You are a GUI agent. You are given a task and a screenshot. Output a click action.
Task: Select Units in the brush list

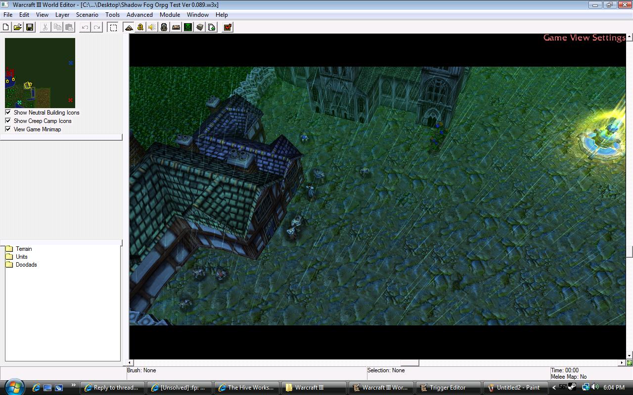pos(22,257)
